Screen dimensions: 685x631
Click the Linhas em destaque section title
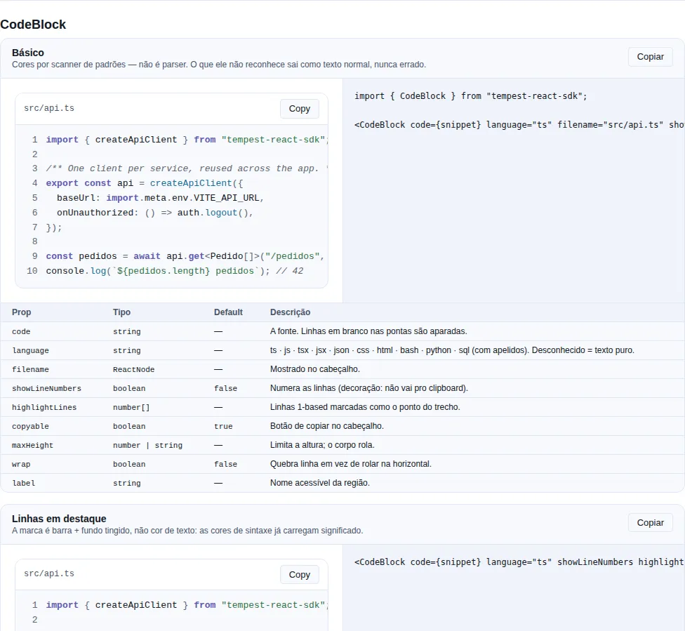[x=59, y=519]
